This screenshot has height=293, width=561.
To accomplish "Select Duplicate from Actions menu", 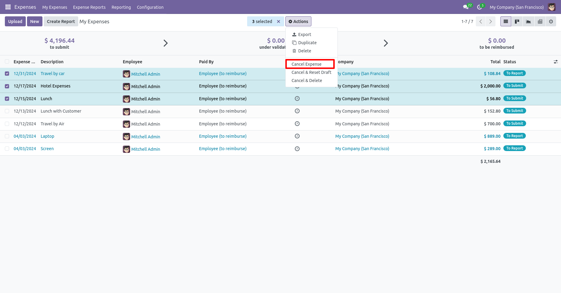I will [311, 43].
